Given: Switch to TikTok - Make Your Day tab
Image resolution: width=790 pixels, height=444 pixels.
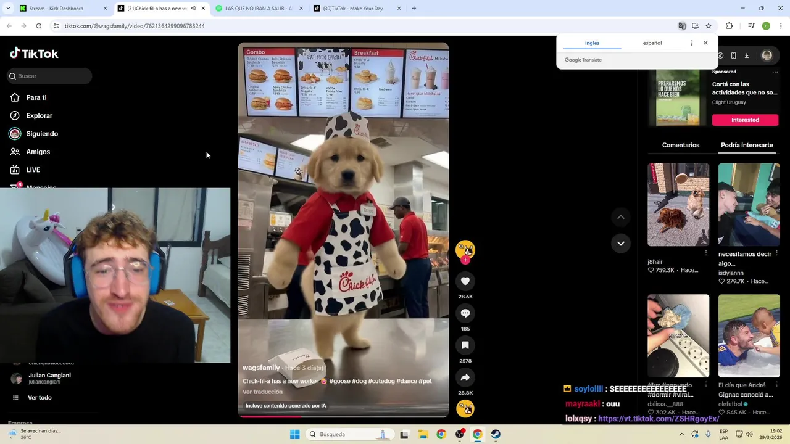Looking at the screenshot, I should 357,9.
